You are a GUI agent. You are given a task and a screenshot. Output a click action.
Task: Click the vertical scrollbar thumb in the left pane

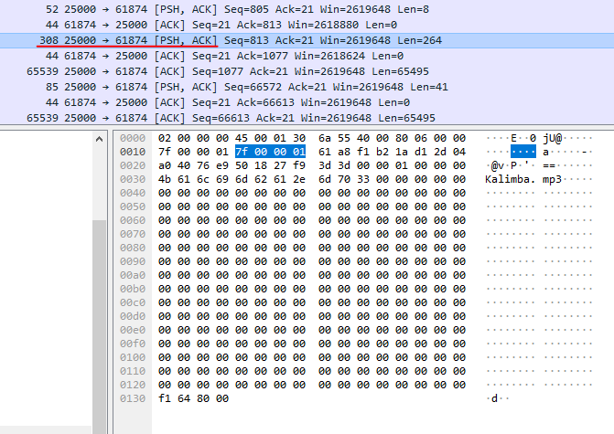point(100,326)
